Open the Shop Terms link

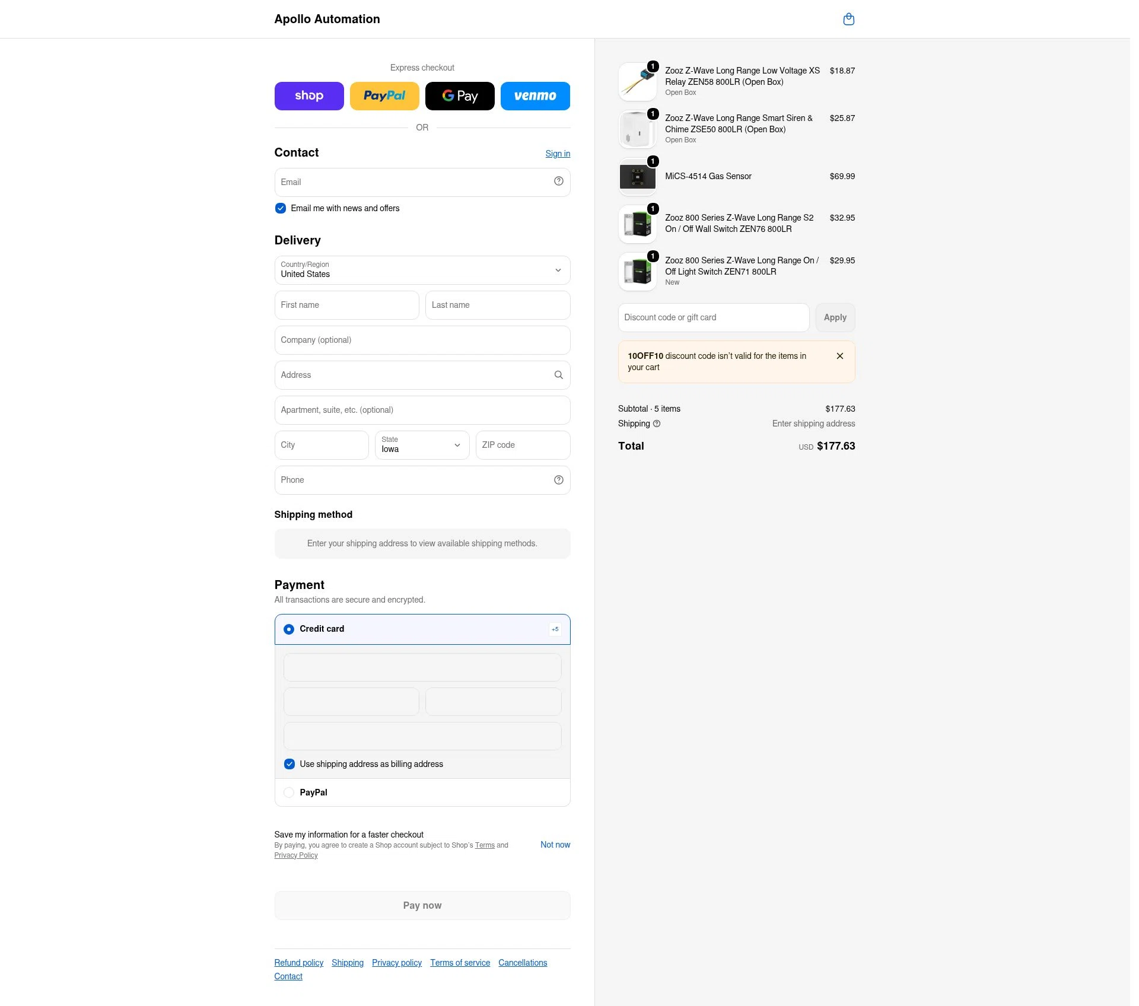click(x=485, y=845)
